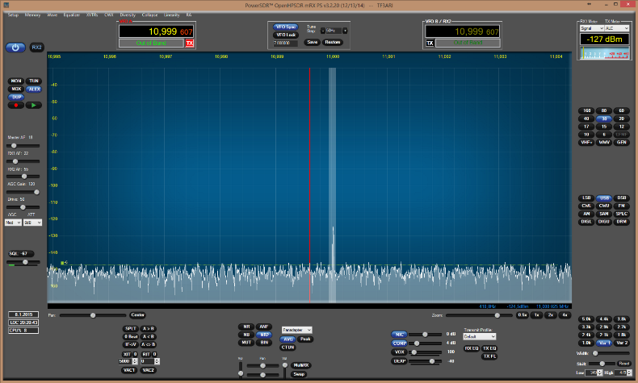Enable SPLT split mode
This screenshot has height=383, width=638.
point(131,329)
